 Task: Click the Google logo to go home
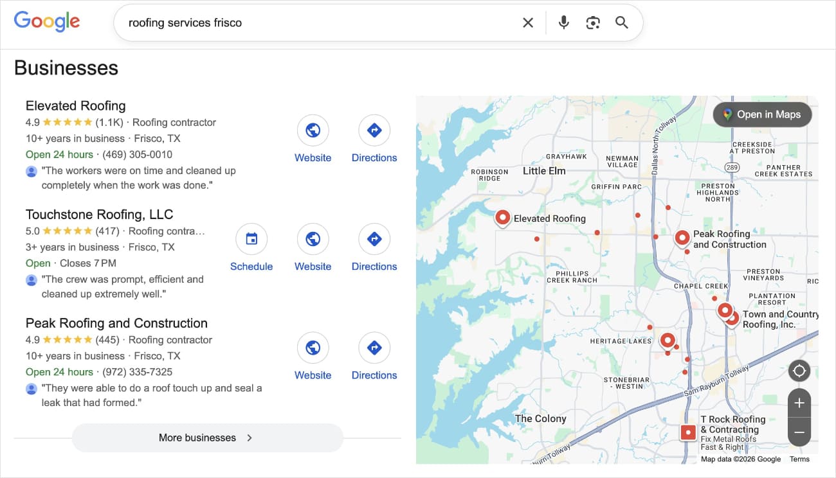pyautogui.click(x=47, y=21)
